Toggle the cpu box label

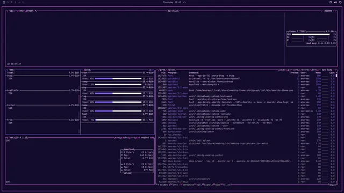point(11,11)
